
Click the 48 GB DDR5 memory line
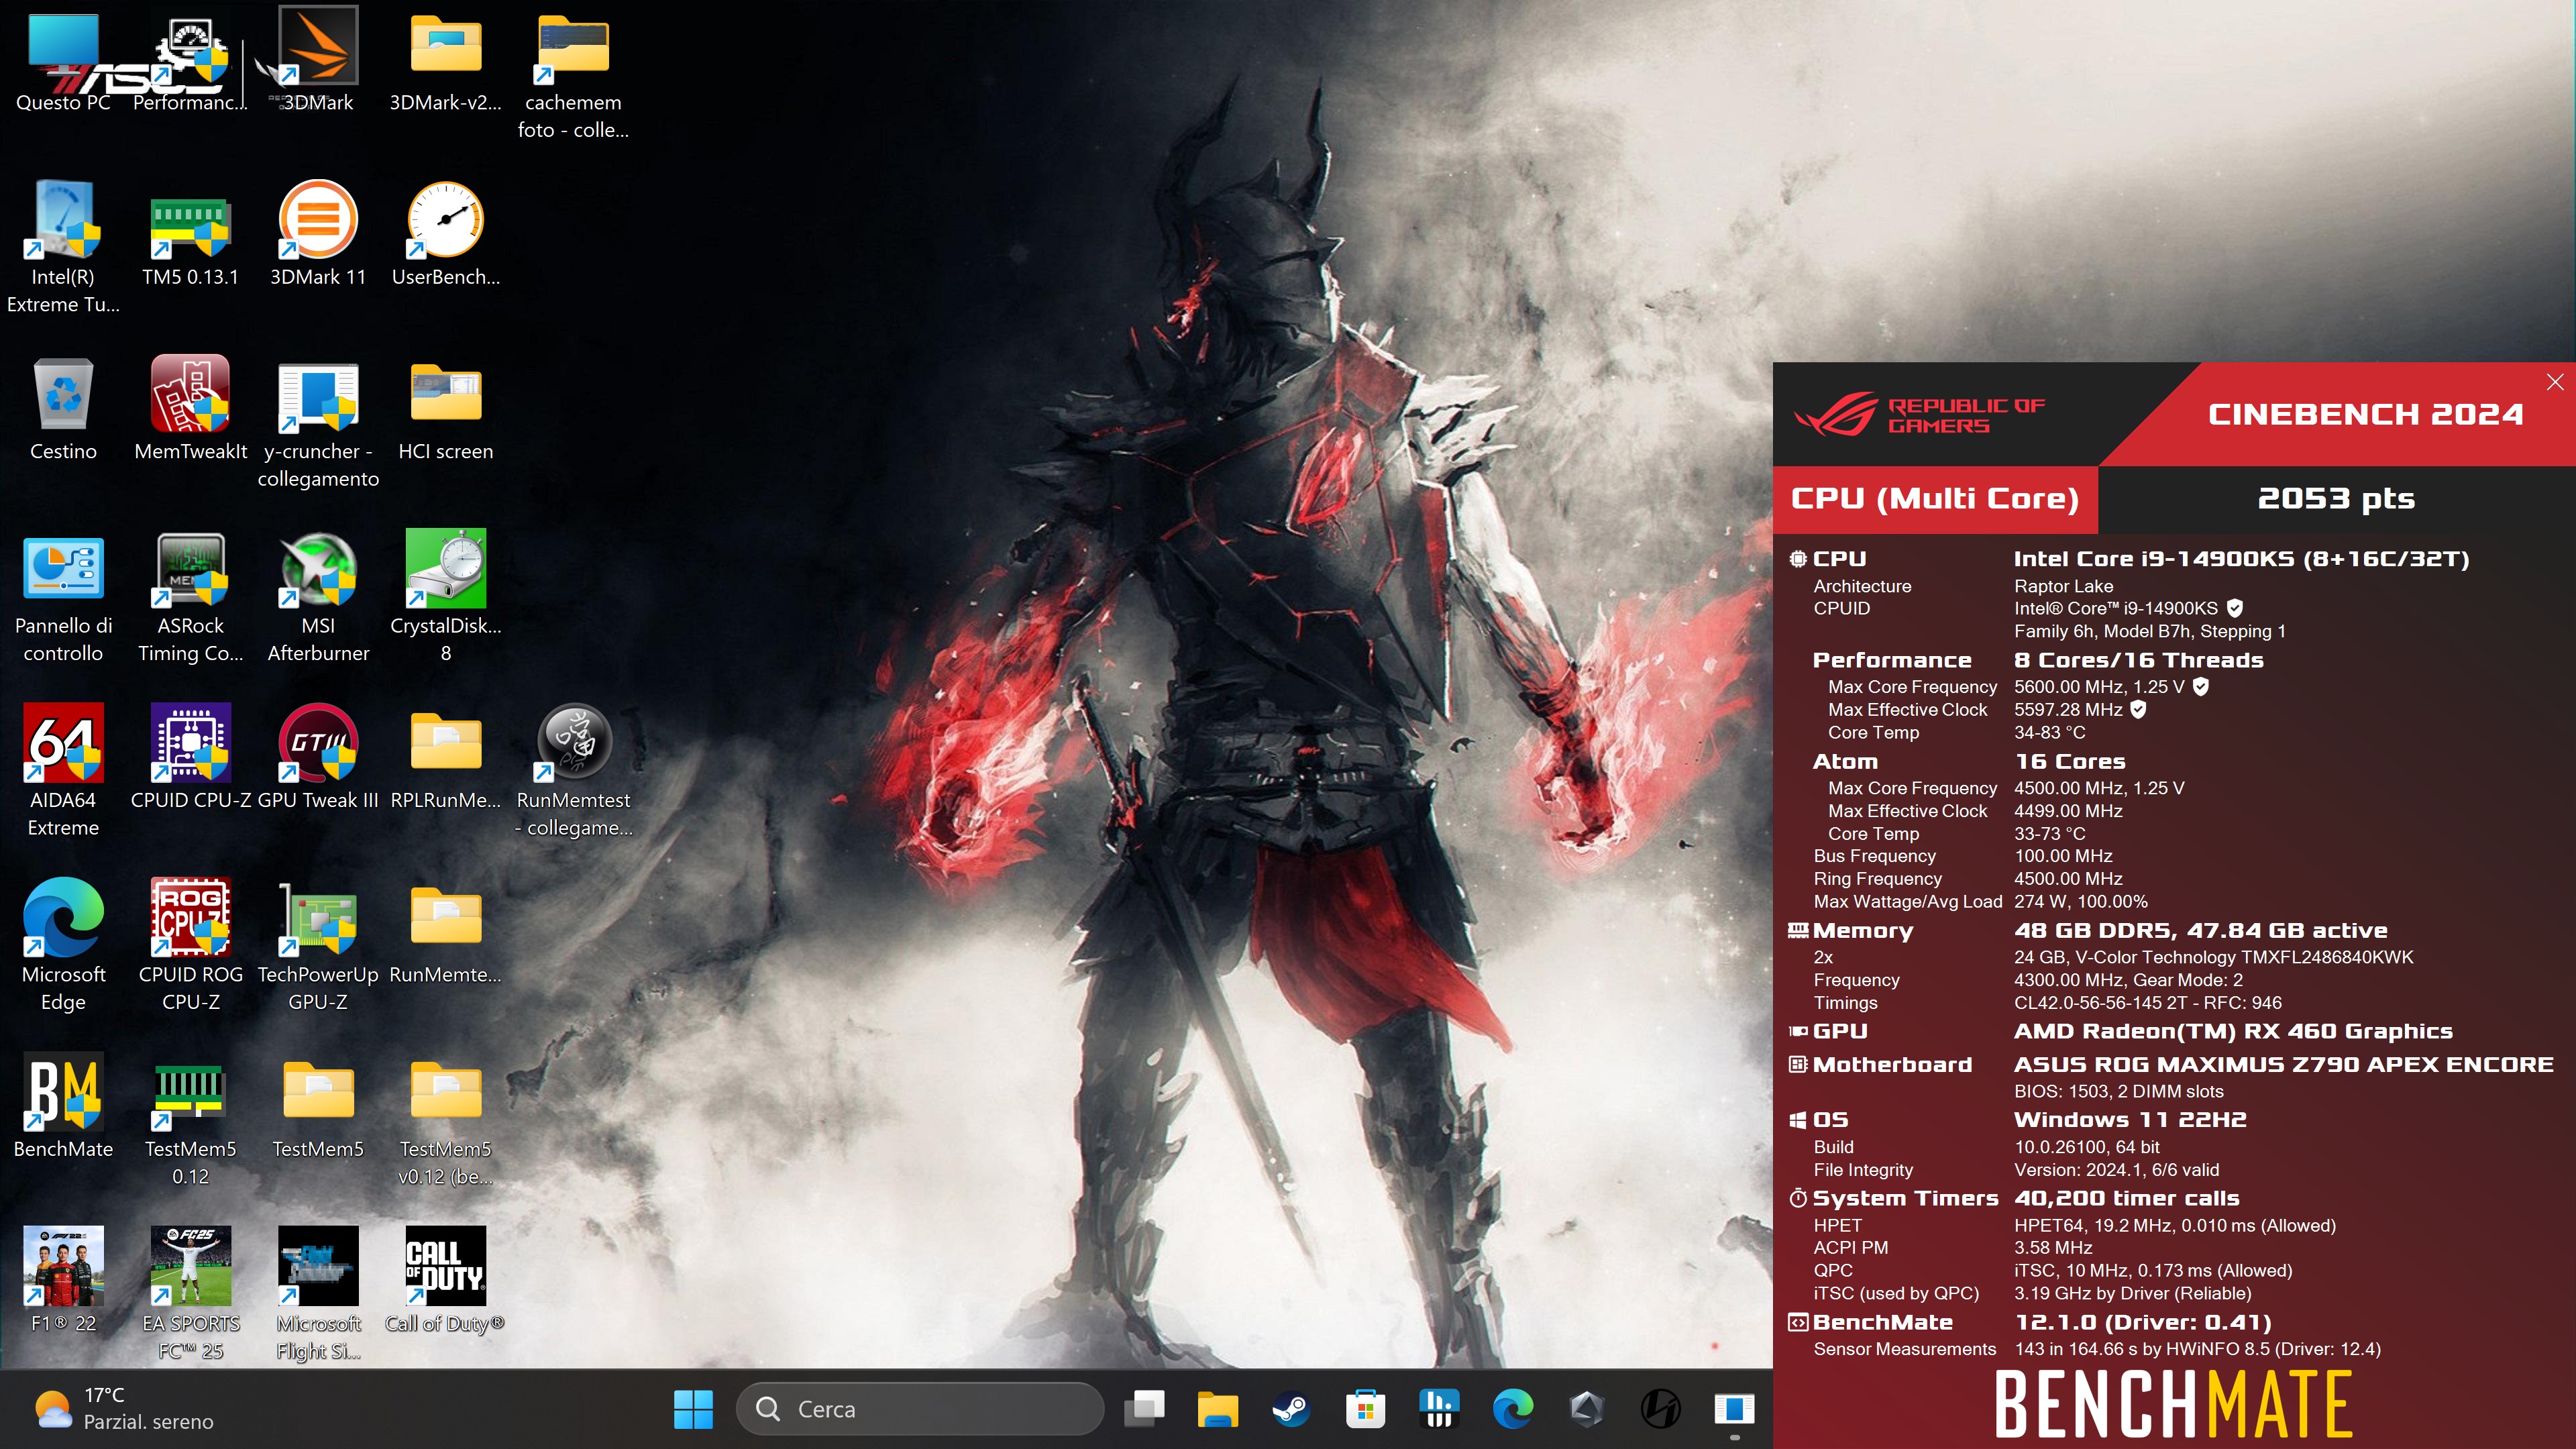pyautogui.click(x=2200, y=931)
